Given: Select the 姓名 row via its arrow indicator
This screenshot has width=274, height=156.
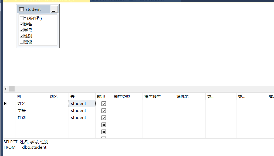Looking at the screenshot, I should click(5, 104).
